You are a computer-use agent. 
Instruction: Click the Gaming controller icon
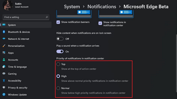coord(4,73)
